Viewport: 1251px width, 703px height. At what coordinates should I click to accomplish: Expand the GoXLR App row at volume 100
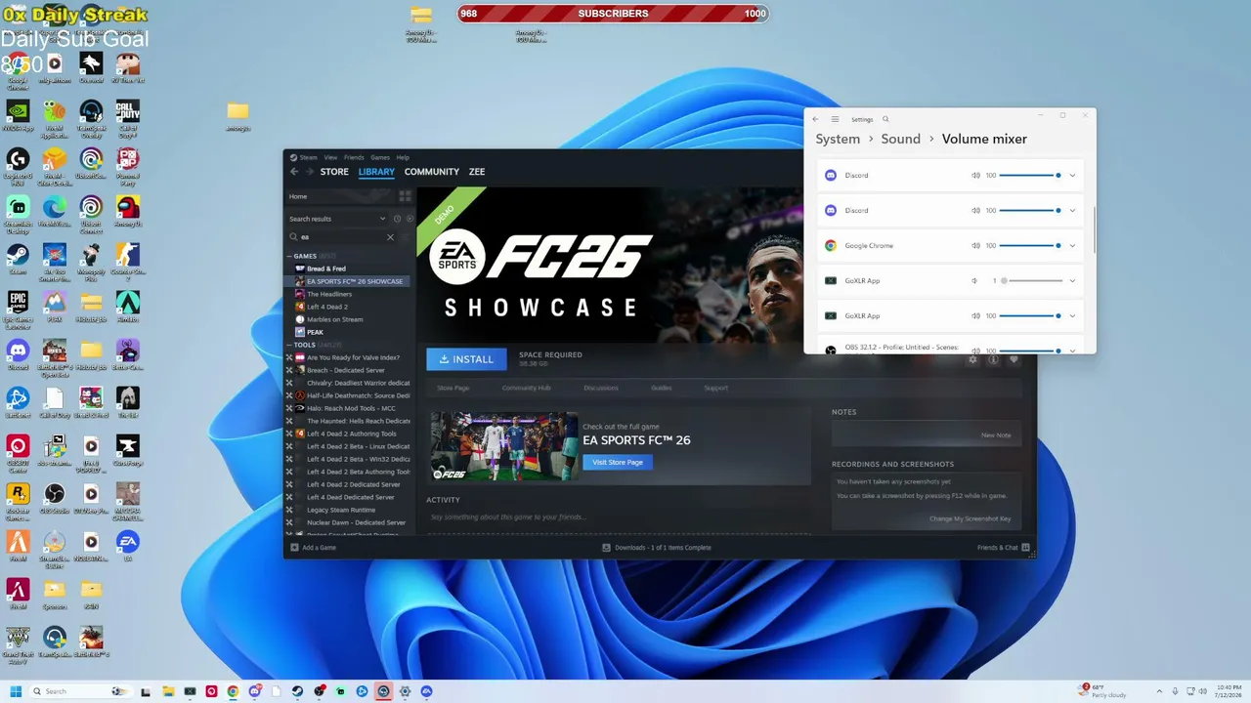tap(1072, 316)
